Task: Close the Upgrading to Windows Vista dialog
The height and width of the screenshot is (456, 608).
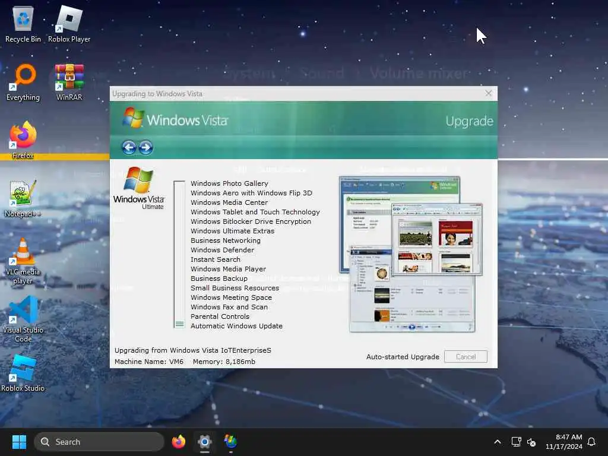Action: 488,93
